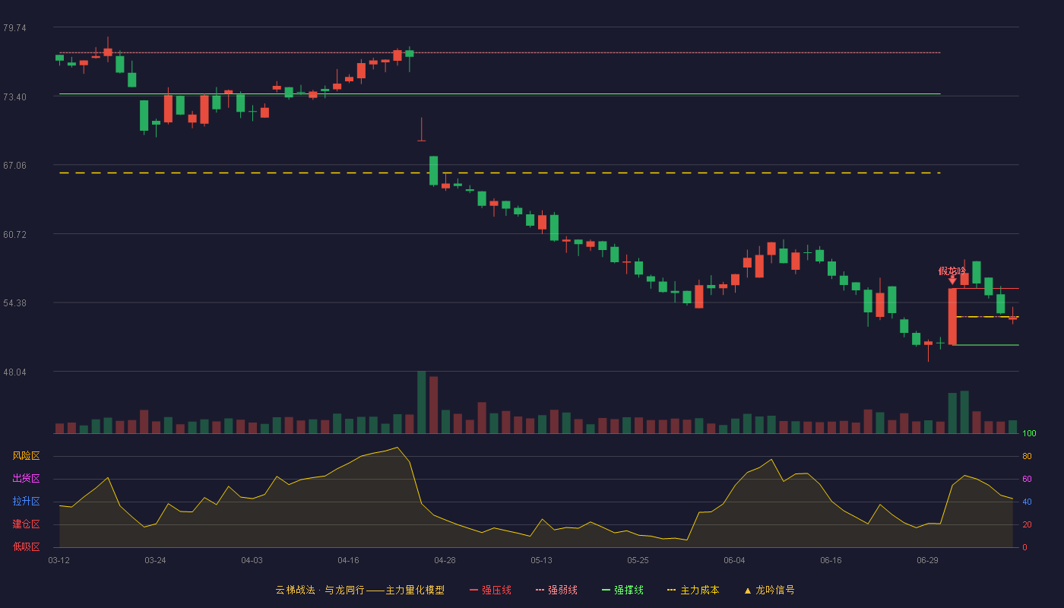Toggle the 强弱线 legend entry
Viewport: 1064px width, 608px height.
pos(556,590)
